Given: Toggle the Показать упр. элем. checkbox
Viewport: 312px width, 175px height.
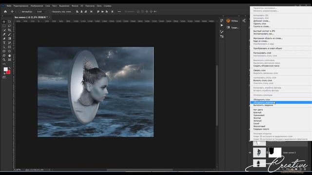Looking at the screenshot, I should (50, 12).
